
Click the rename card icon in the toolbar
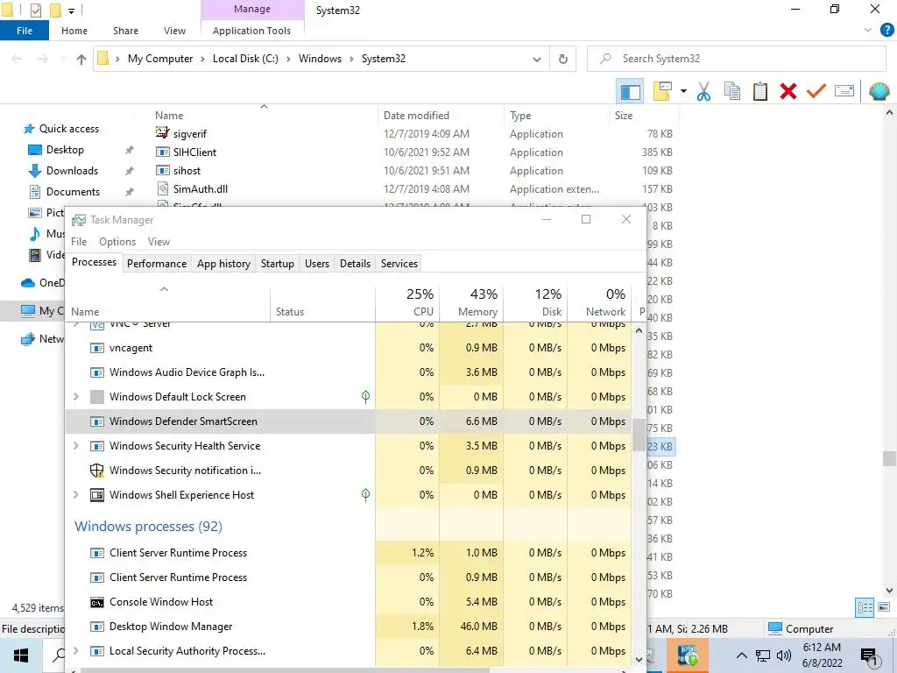pos(844,91)
